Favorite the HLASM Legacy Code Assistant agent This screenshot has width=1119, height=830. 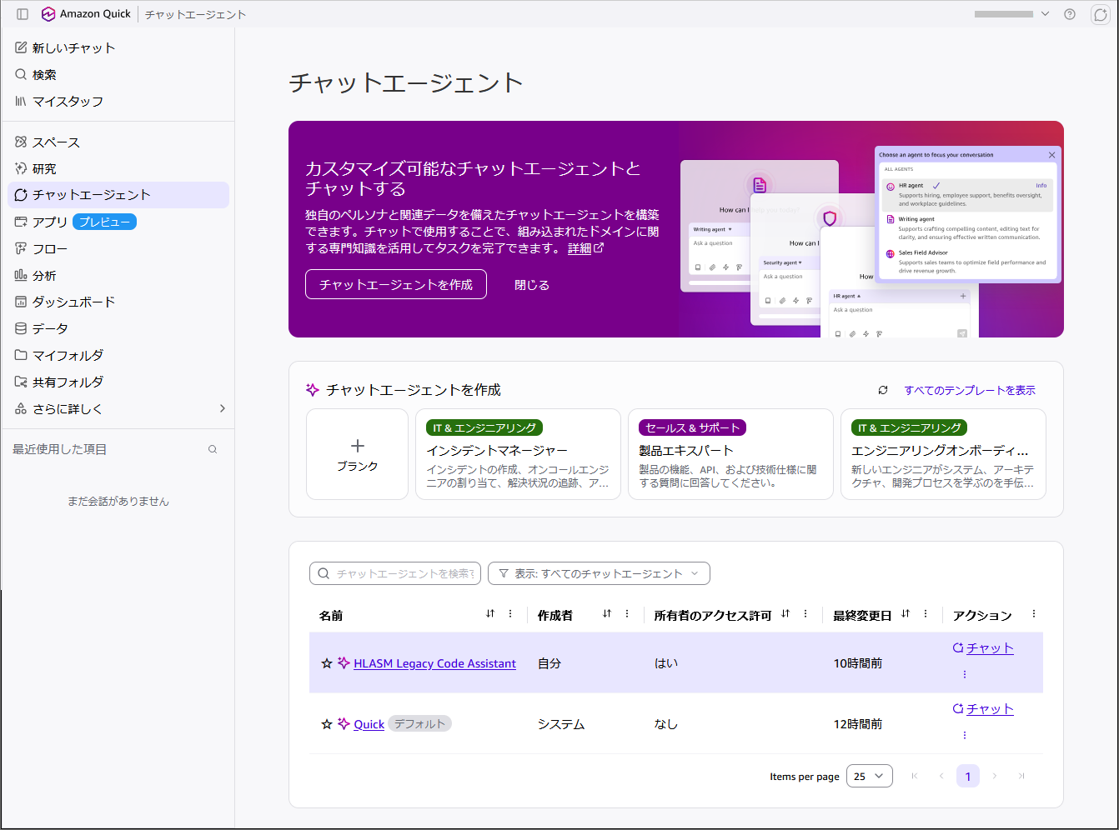click(327, 663)
